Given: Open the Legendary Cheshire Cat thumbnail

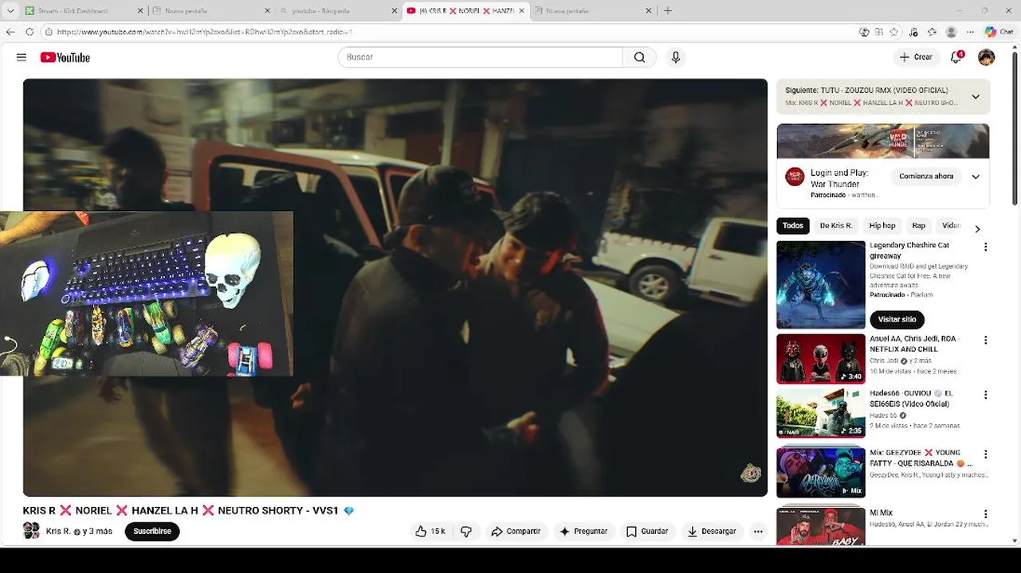Looking at the screenshot, I should (x=821, y=285).
